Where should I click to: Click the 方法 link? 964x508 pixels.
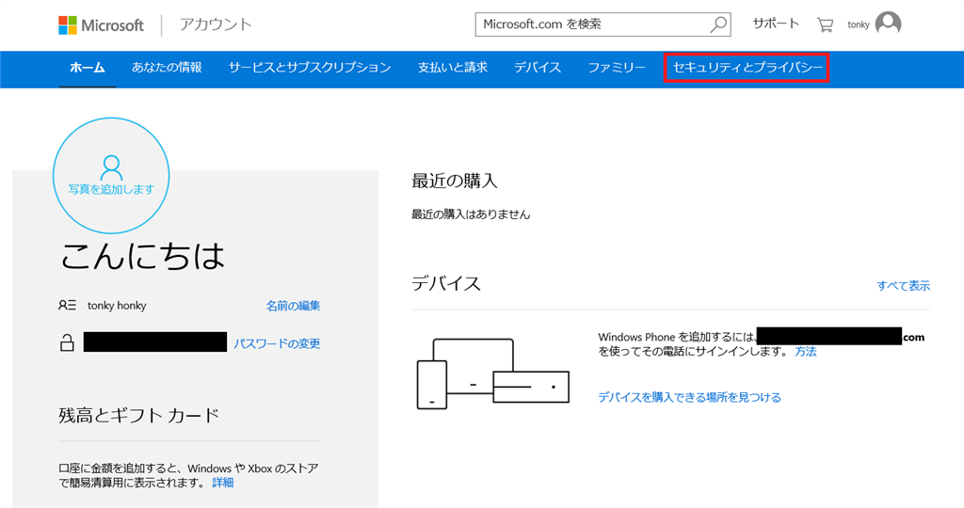806,351
